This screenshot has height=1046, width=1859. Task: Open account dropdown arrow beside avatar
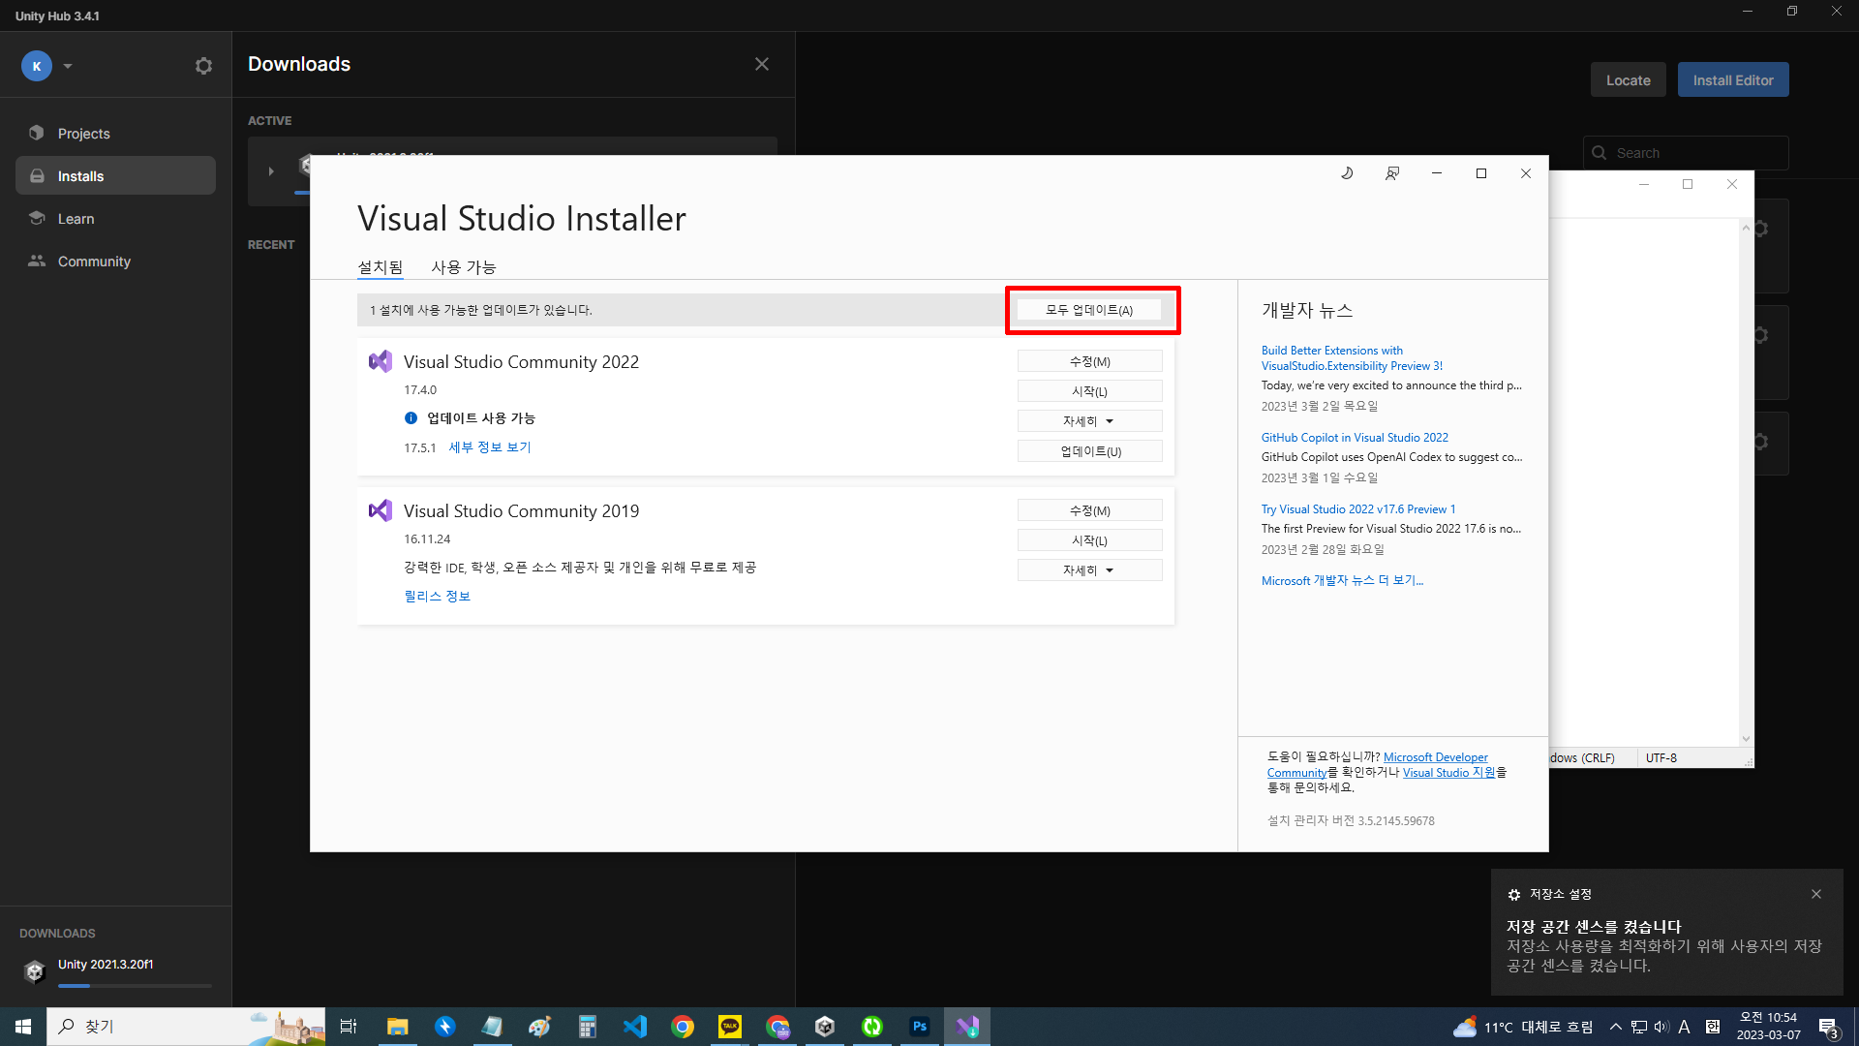(68, 66)
